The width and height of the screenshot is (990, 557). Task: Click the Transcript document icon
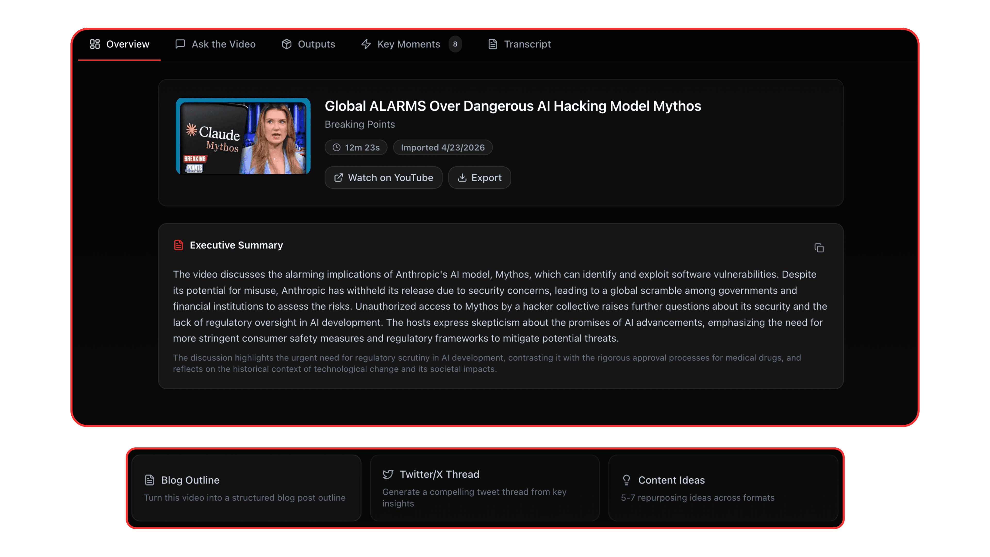coord(493,44)
